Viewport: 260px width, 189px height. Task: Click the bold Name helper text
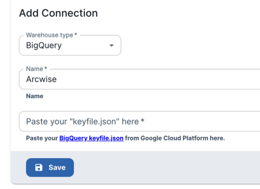pyautogui.click(x=35, y=96)
